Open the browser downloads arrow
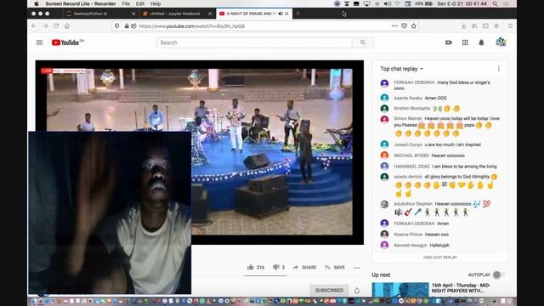Viewport: 544px width, 306px height. coord(463,26)
